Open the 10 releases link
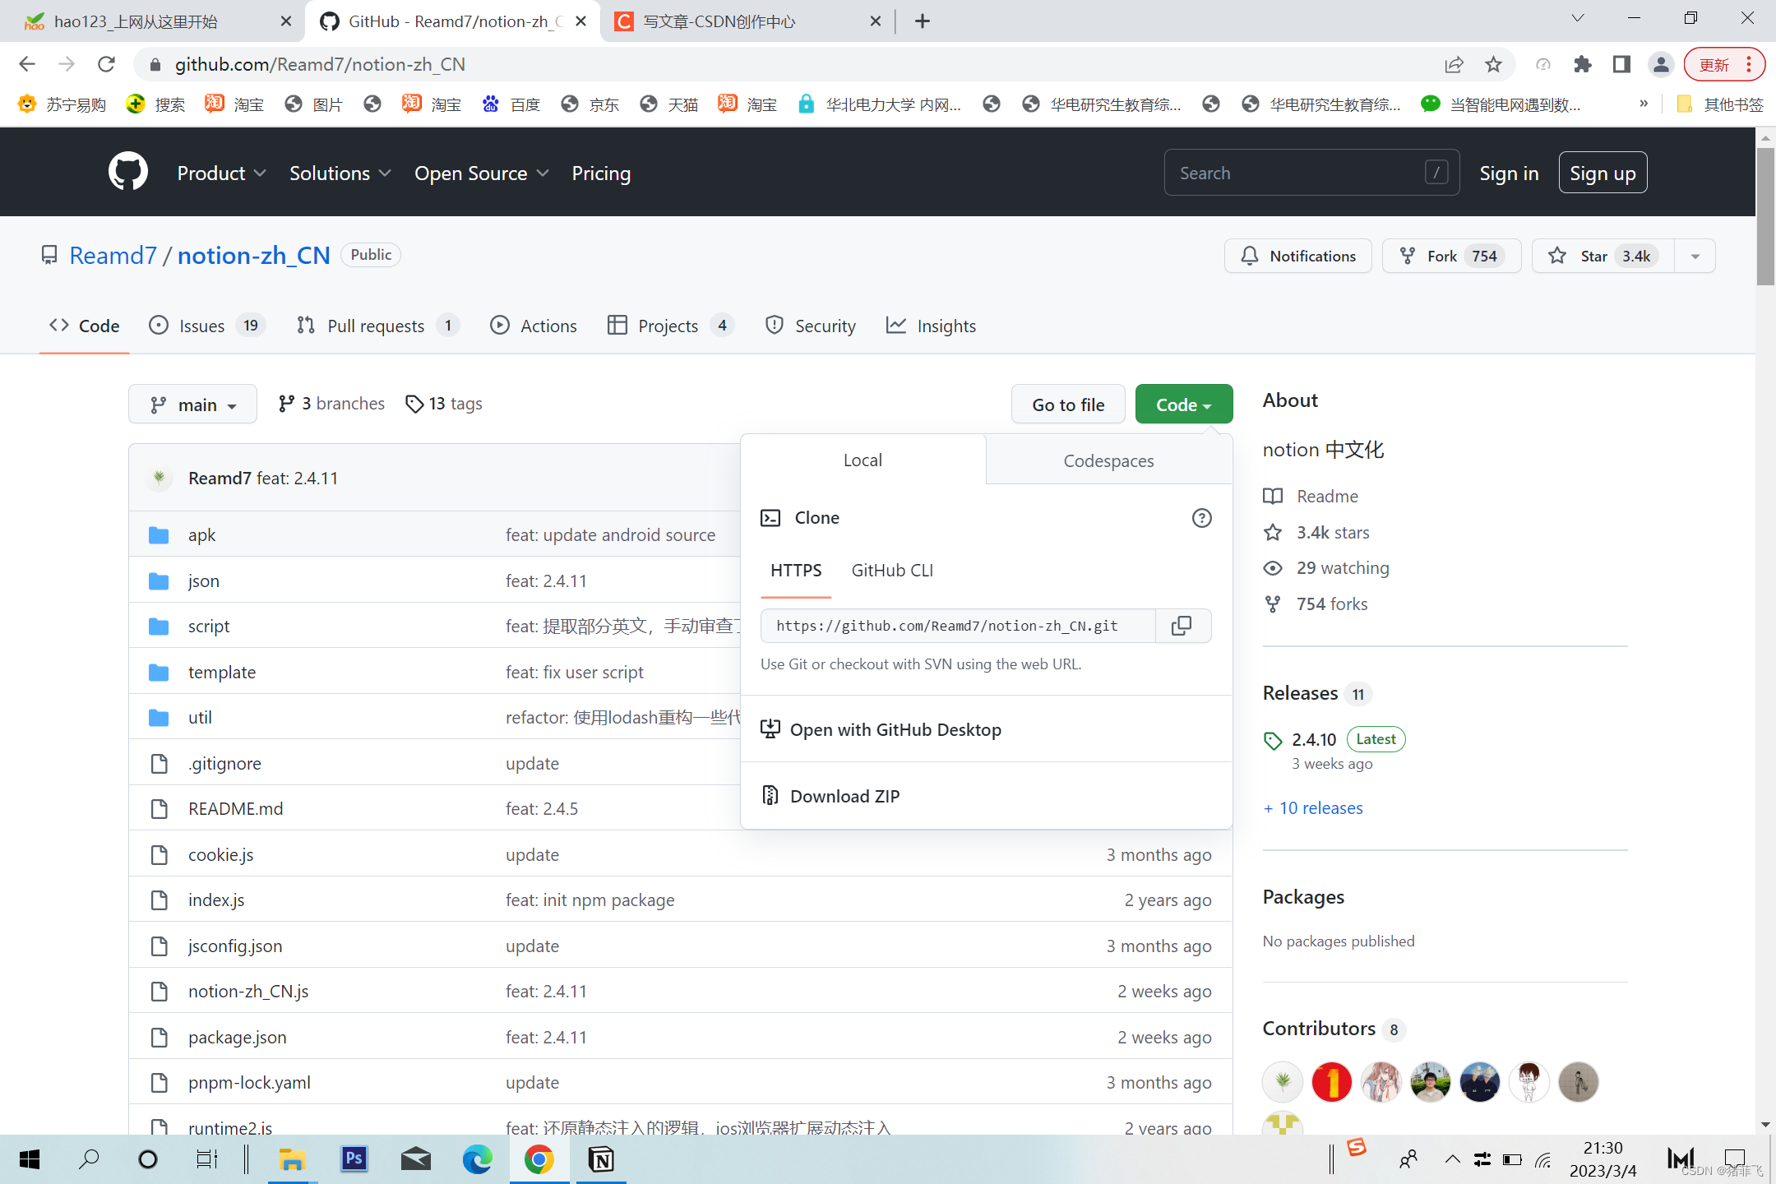The width and height of the screenshot is (1776, 1184). coord(1320,807)
